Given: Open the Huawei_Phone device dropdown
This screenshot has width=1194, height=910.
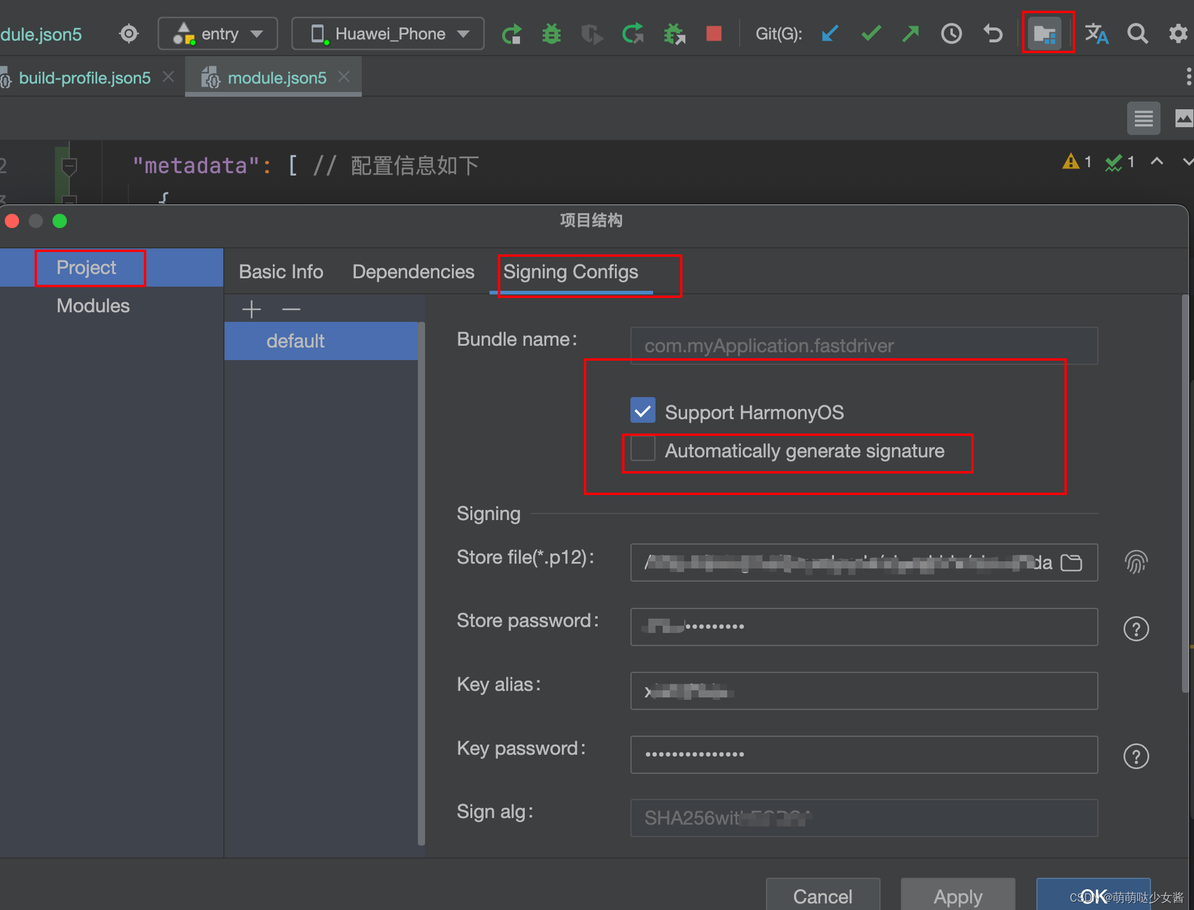Looking at the screenshot, I should pos(388,33).
